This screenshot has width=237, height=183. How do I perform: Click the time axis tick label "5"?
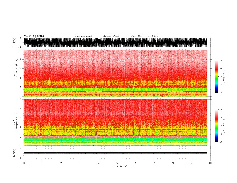point(117,163)
